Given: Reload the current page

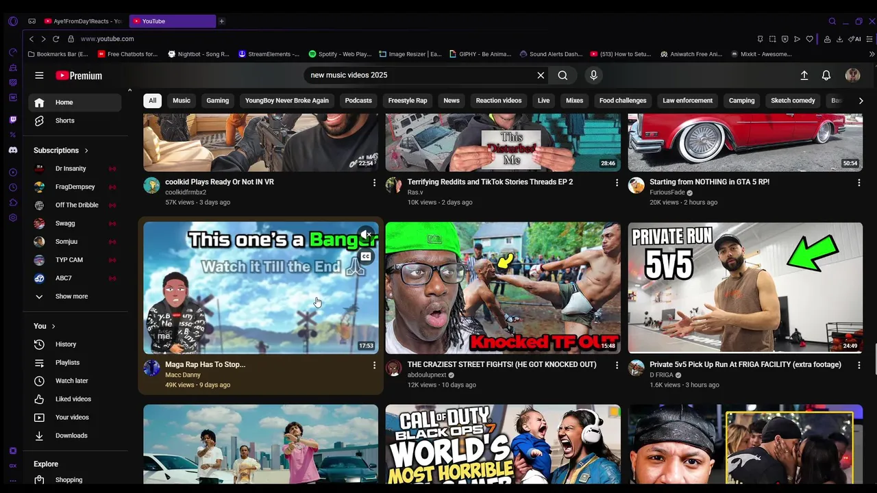Looking at the screenshot, I should tap(55, 39).
